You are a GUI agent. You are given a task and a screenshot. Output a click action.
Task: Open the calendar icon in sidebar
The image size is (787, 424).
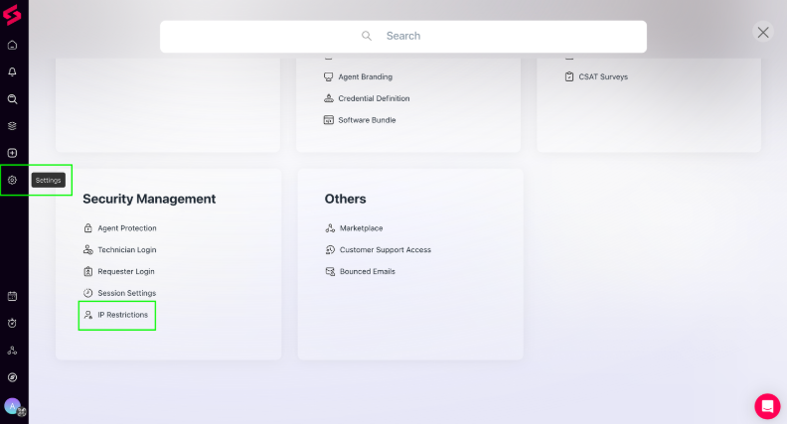point(13,296)
